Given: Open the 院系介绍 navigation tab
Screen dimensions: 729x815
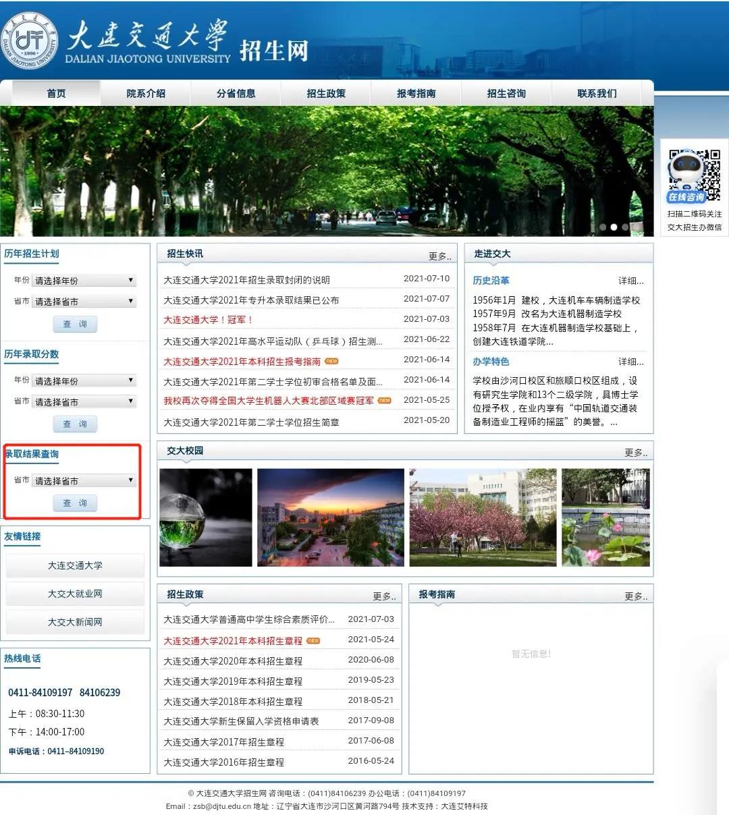Looking at the screenshot, I should coord(146,93).
